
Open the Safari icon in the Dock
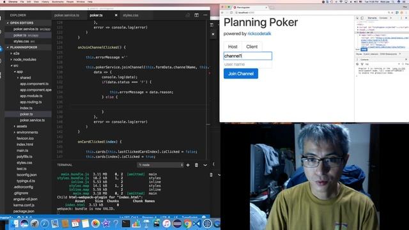pos(44,224)
